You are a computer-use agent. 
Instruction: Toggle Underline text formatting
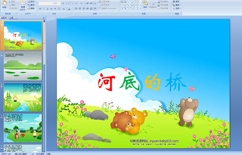coord(47,9)
